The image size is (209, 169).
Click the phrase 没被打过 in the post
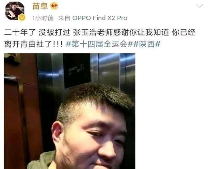tap(55, 33)
